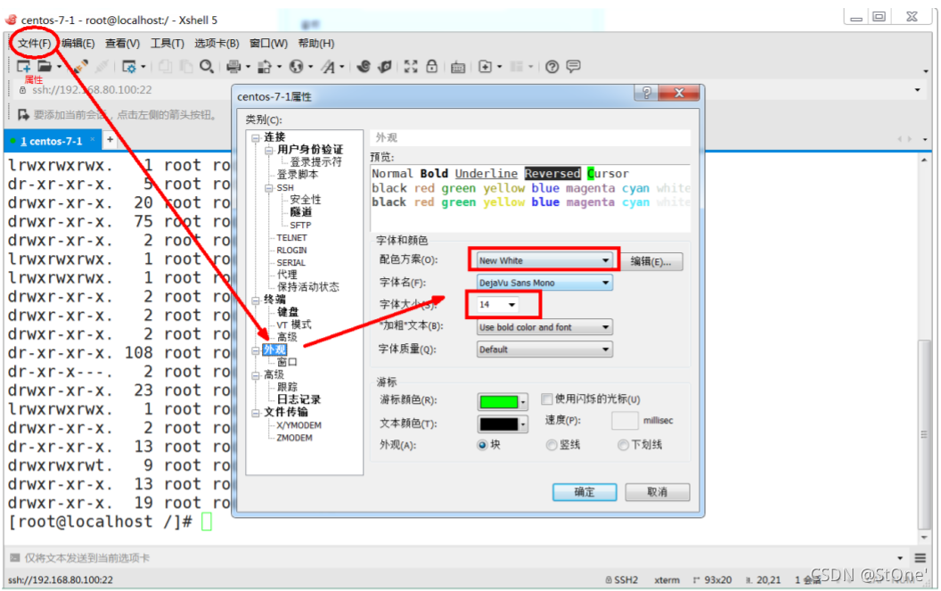The height and width of the screenshot is (591, 941).
Task: Open the 配色方案 New White dropdown
Action: 544,260
